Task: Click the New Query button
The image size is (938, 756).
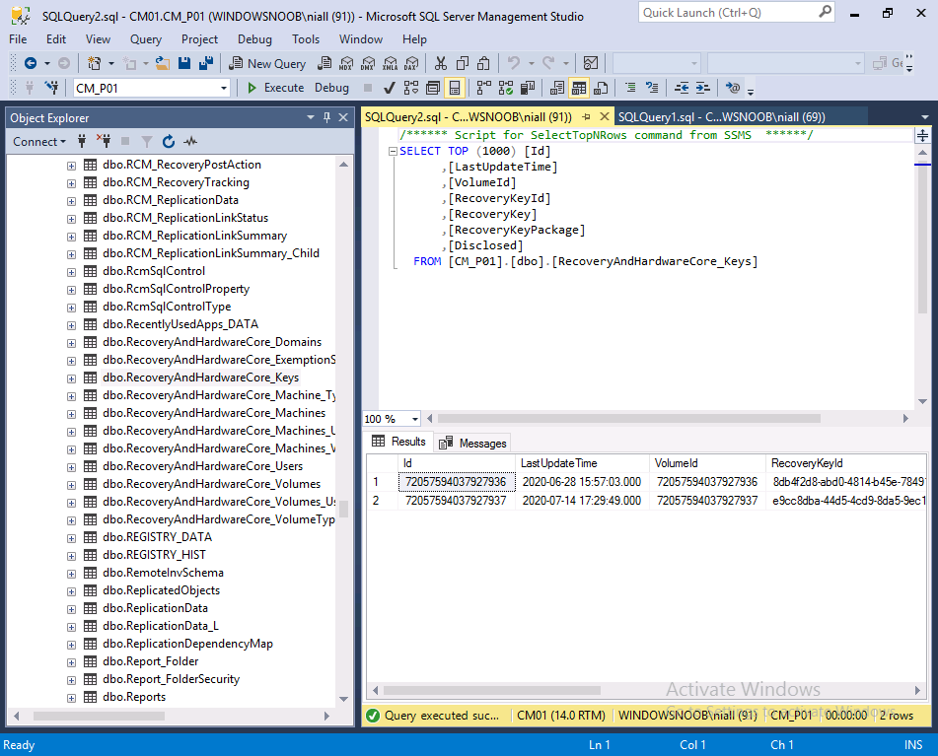Action: (x=268, y=63)
